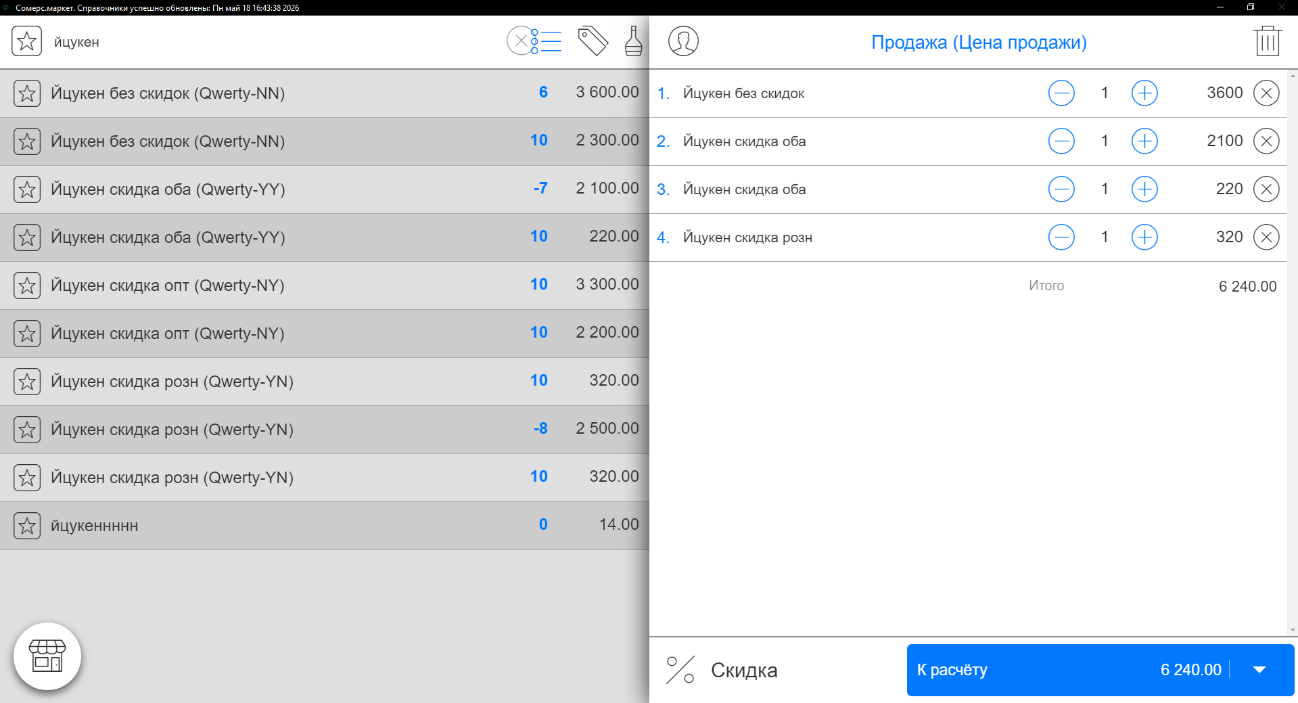The image size is (1298, 703).
Task: Star the Йцукен без скидок 2 300.00 item
Action: [x=27, y=141]
